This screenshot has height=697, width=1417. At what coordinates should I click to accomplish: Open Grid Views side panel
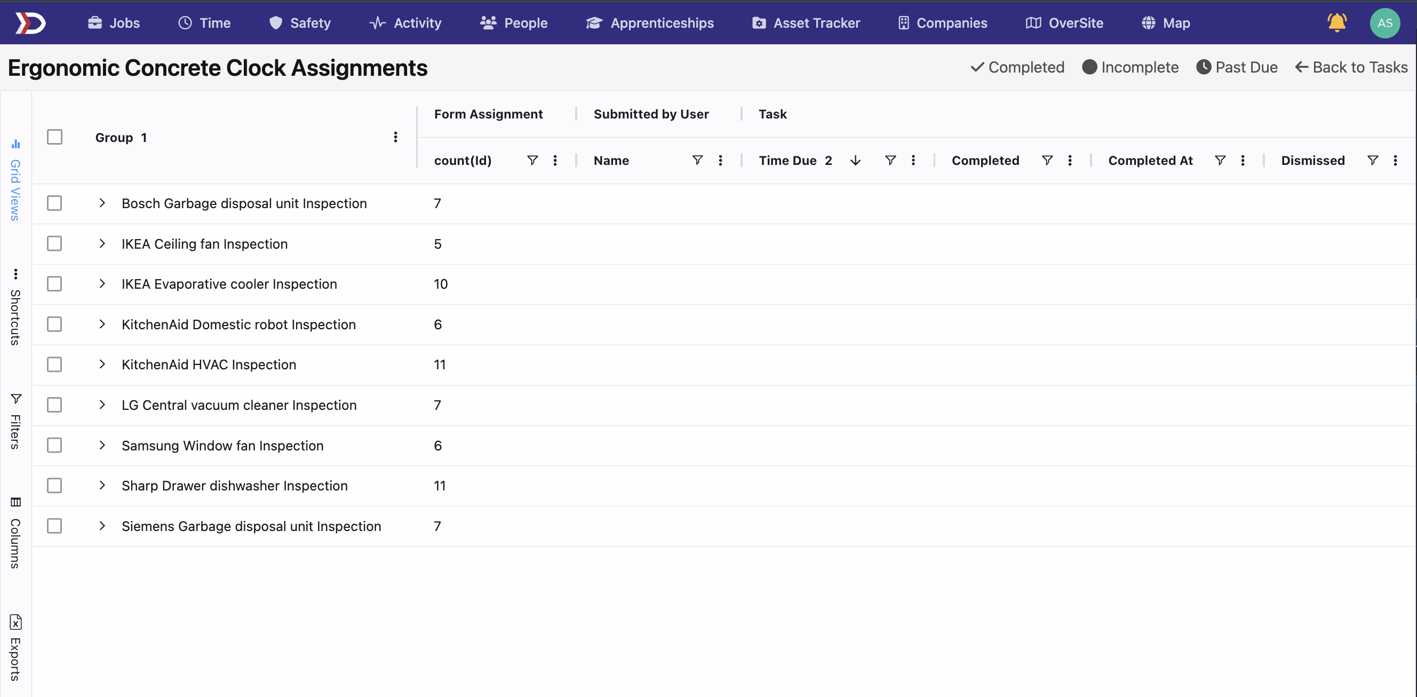click(15, 180)
